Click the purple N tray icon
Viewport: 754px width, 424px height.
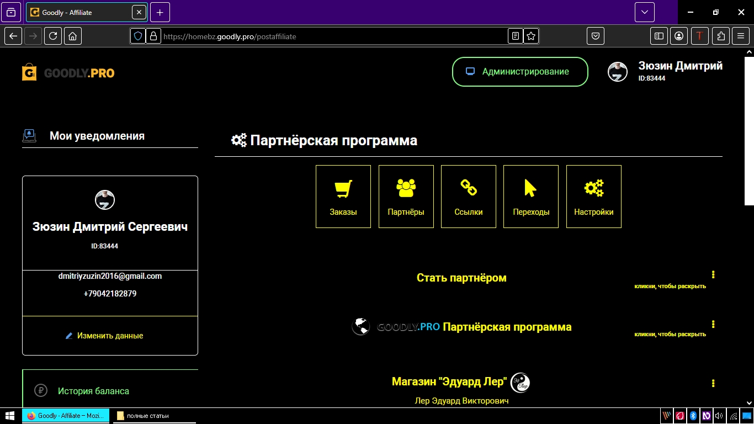tap(705, 416)
